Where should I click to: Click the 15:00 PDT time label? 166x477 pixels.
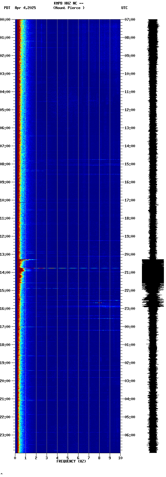[x=5, y=291]
